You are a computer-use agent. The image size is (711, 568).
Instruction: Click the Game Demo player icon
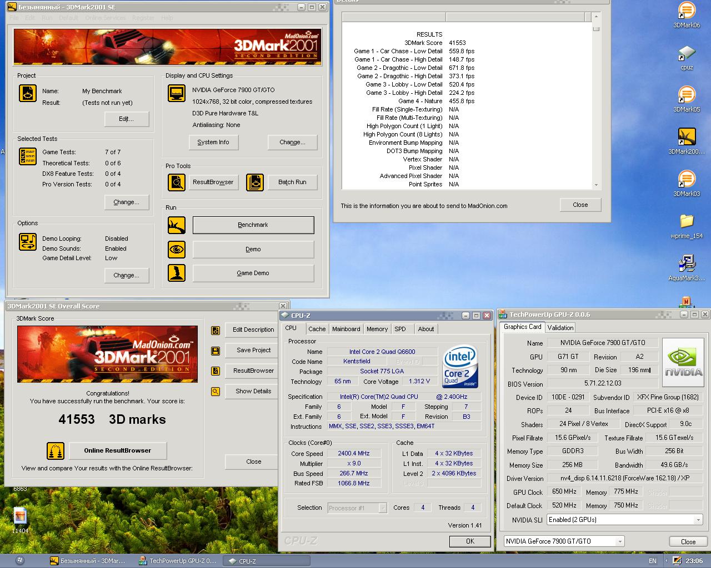177,273
